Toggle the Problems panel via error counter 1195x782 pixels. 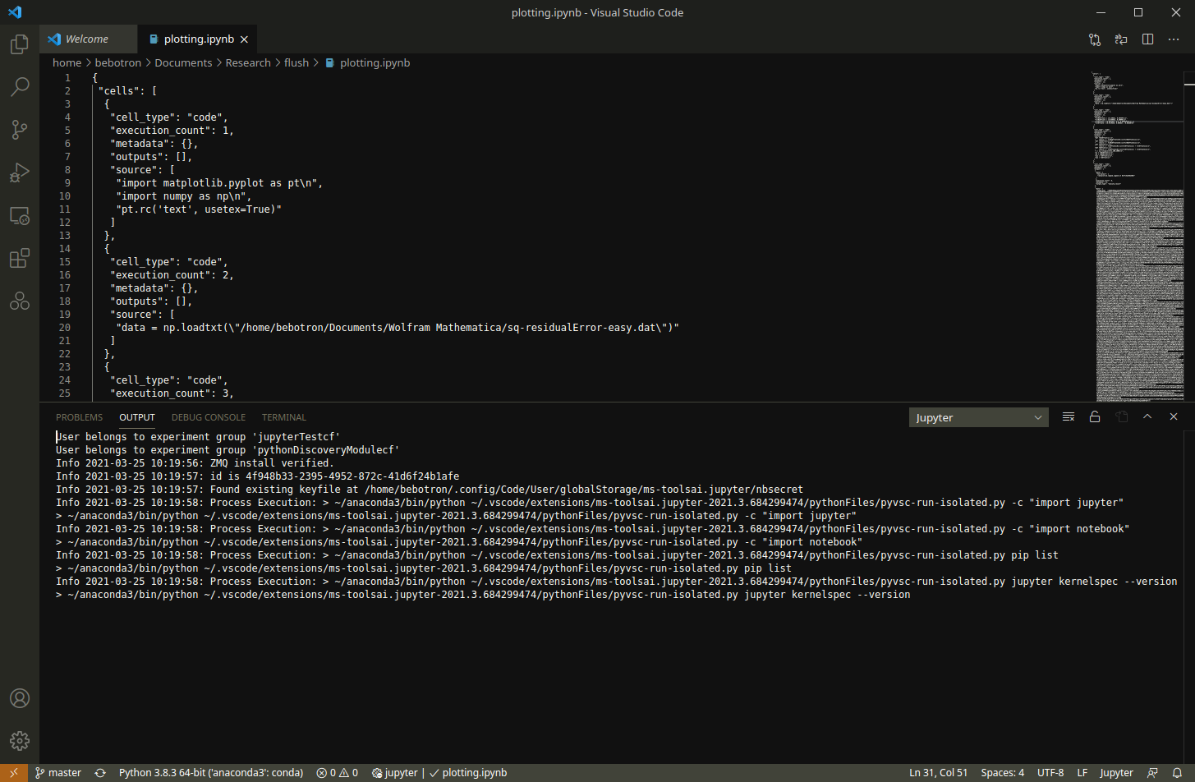(x=337, y=772)
